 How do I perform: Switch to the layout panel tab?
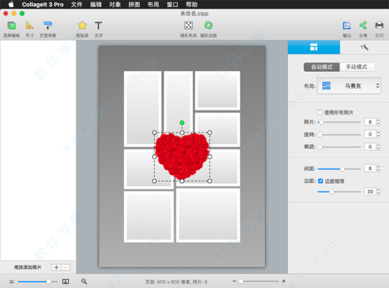[314, 47]
